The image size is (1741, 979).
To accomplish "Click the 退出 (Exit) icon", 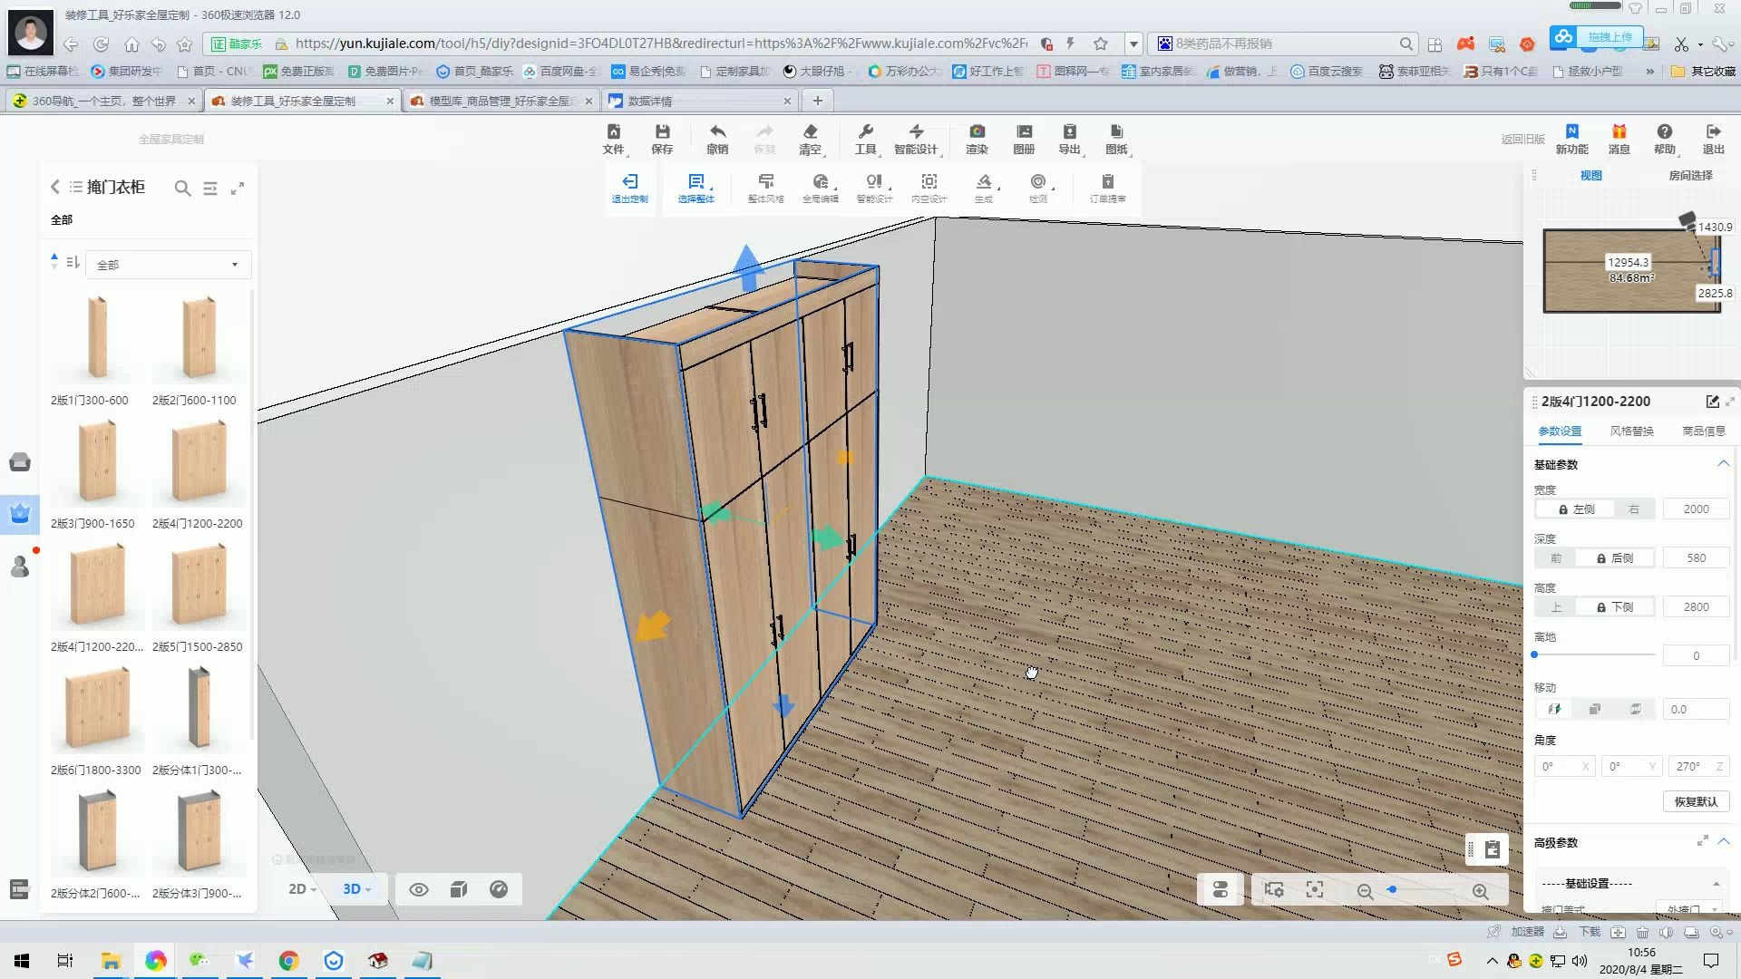I will point(1713,140).
